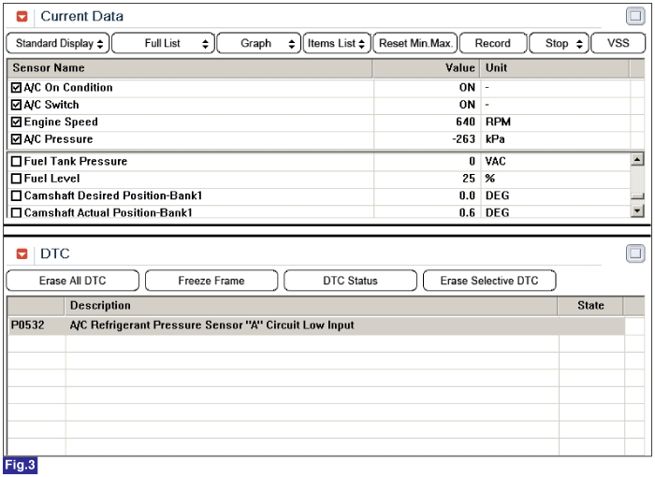This screenshot has height=477, width=655.
Task: Click the Fuel Tank Pressure sensor name
Action: 76,162
